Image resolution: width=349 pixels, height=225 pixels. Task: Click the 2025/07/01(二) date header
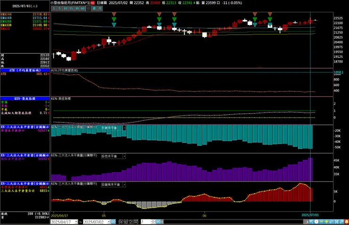pos(25,6)
